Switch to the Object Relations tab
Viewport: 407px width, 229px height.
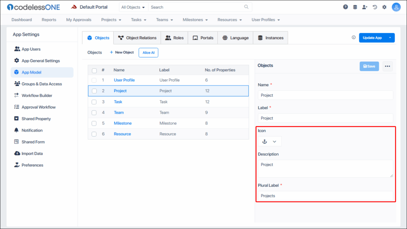click(x=137, y=38)
